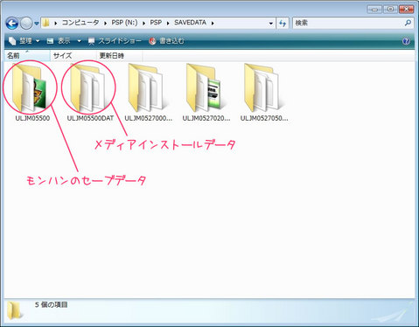Select コンピュータ in the address path
The width and height of the screenshot is (419, 327).
[x=80, y=23]
